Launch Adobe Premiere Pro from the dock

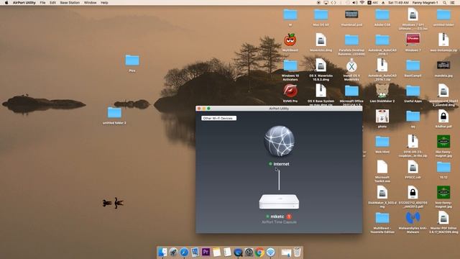[206, 252]
